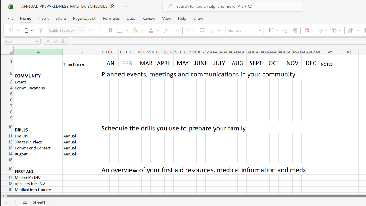Click the currency format icon

(271, 30)
